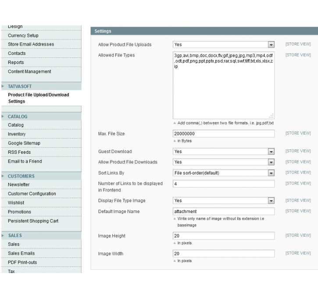Go to Google Sitemap settings

24,143
